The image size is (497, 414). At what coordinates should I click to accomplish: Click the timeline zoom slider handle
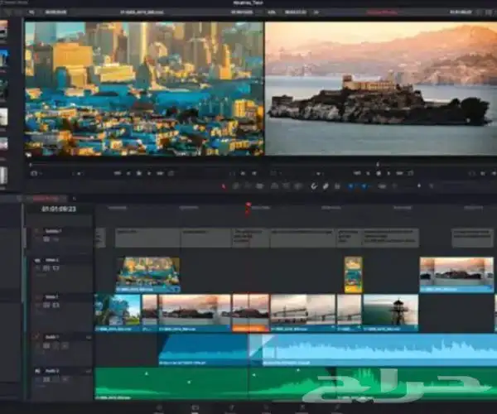pyautogui.click(x=419, y=186)
